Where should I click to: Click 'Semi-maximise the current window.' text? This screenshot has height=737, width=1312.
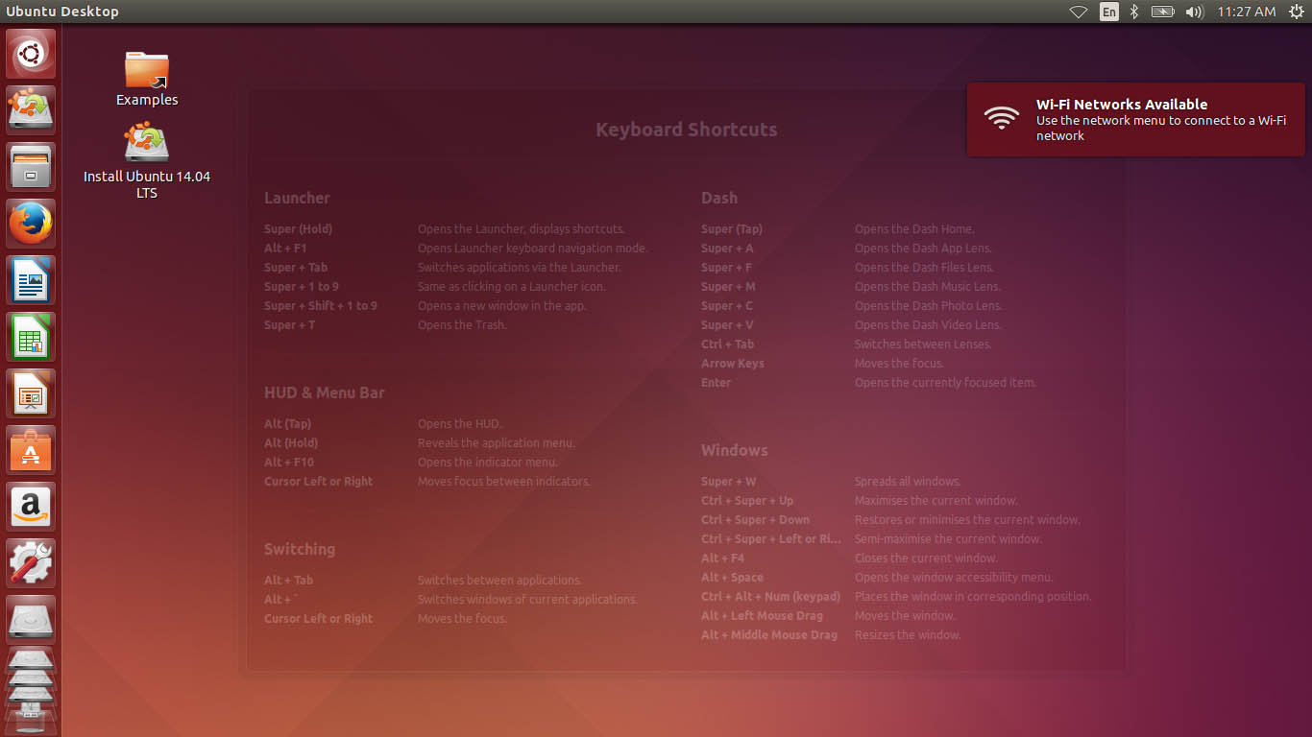(948, 539)
